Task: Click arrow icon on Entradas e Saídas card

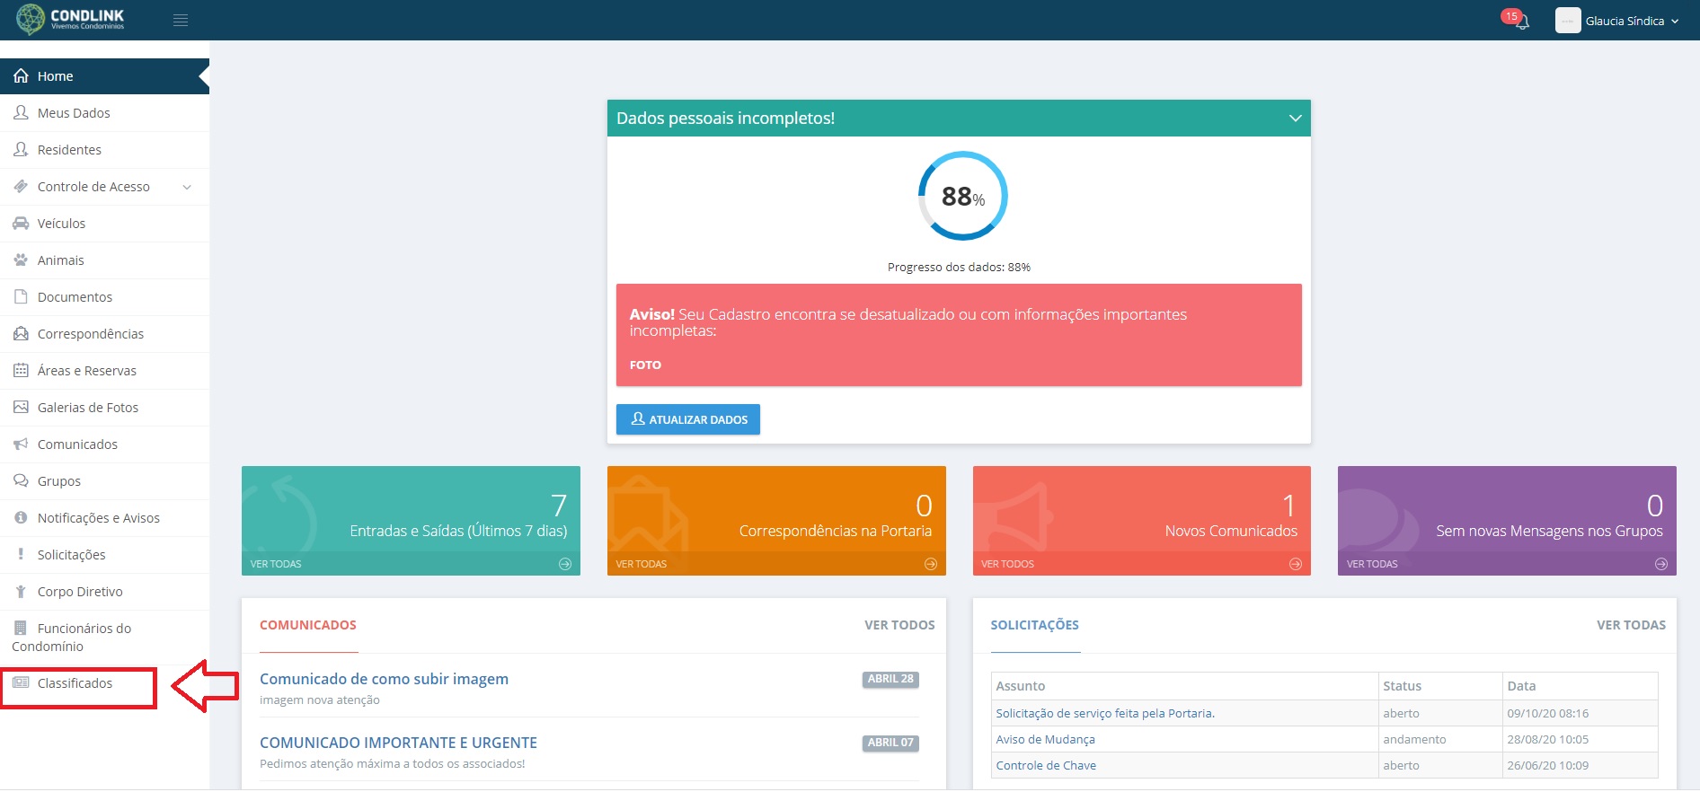Action: tap(565, 564)
